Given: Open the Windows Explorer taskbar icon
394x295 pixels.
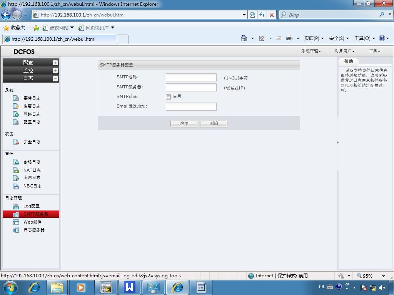Looking at the screenshot, I should click(57, 287).
